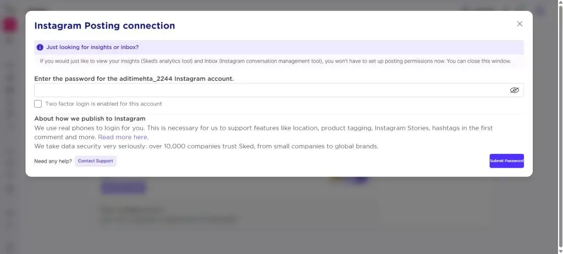Click the page vertical scrollbar

tap(560, 127)
